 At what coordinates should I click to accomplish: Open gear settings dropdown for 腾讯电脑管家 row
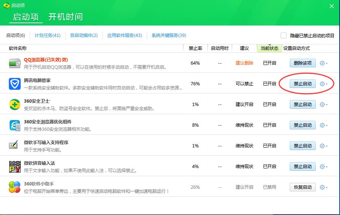click(x=323, y=84)
